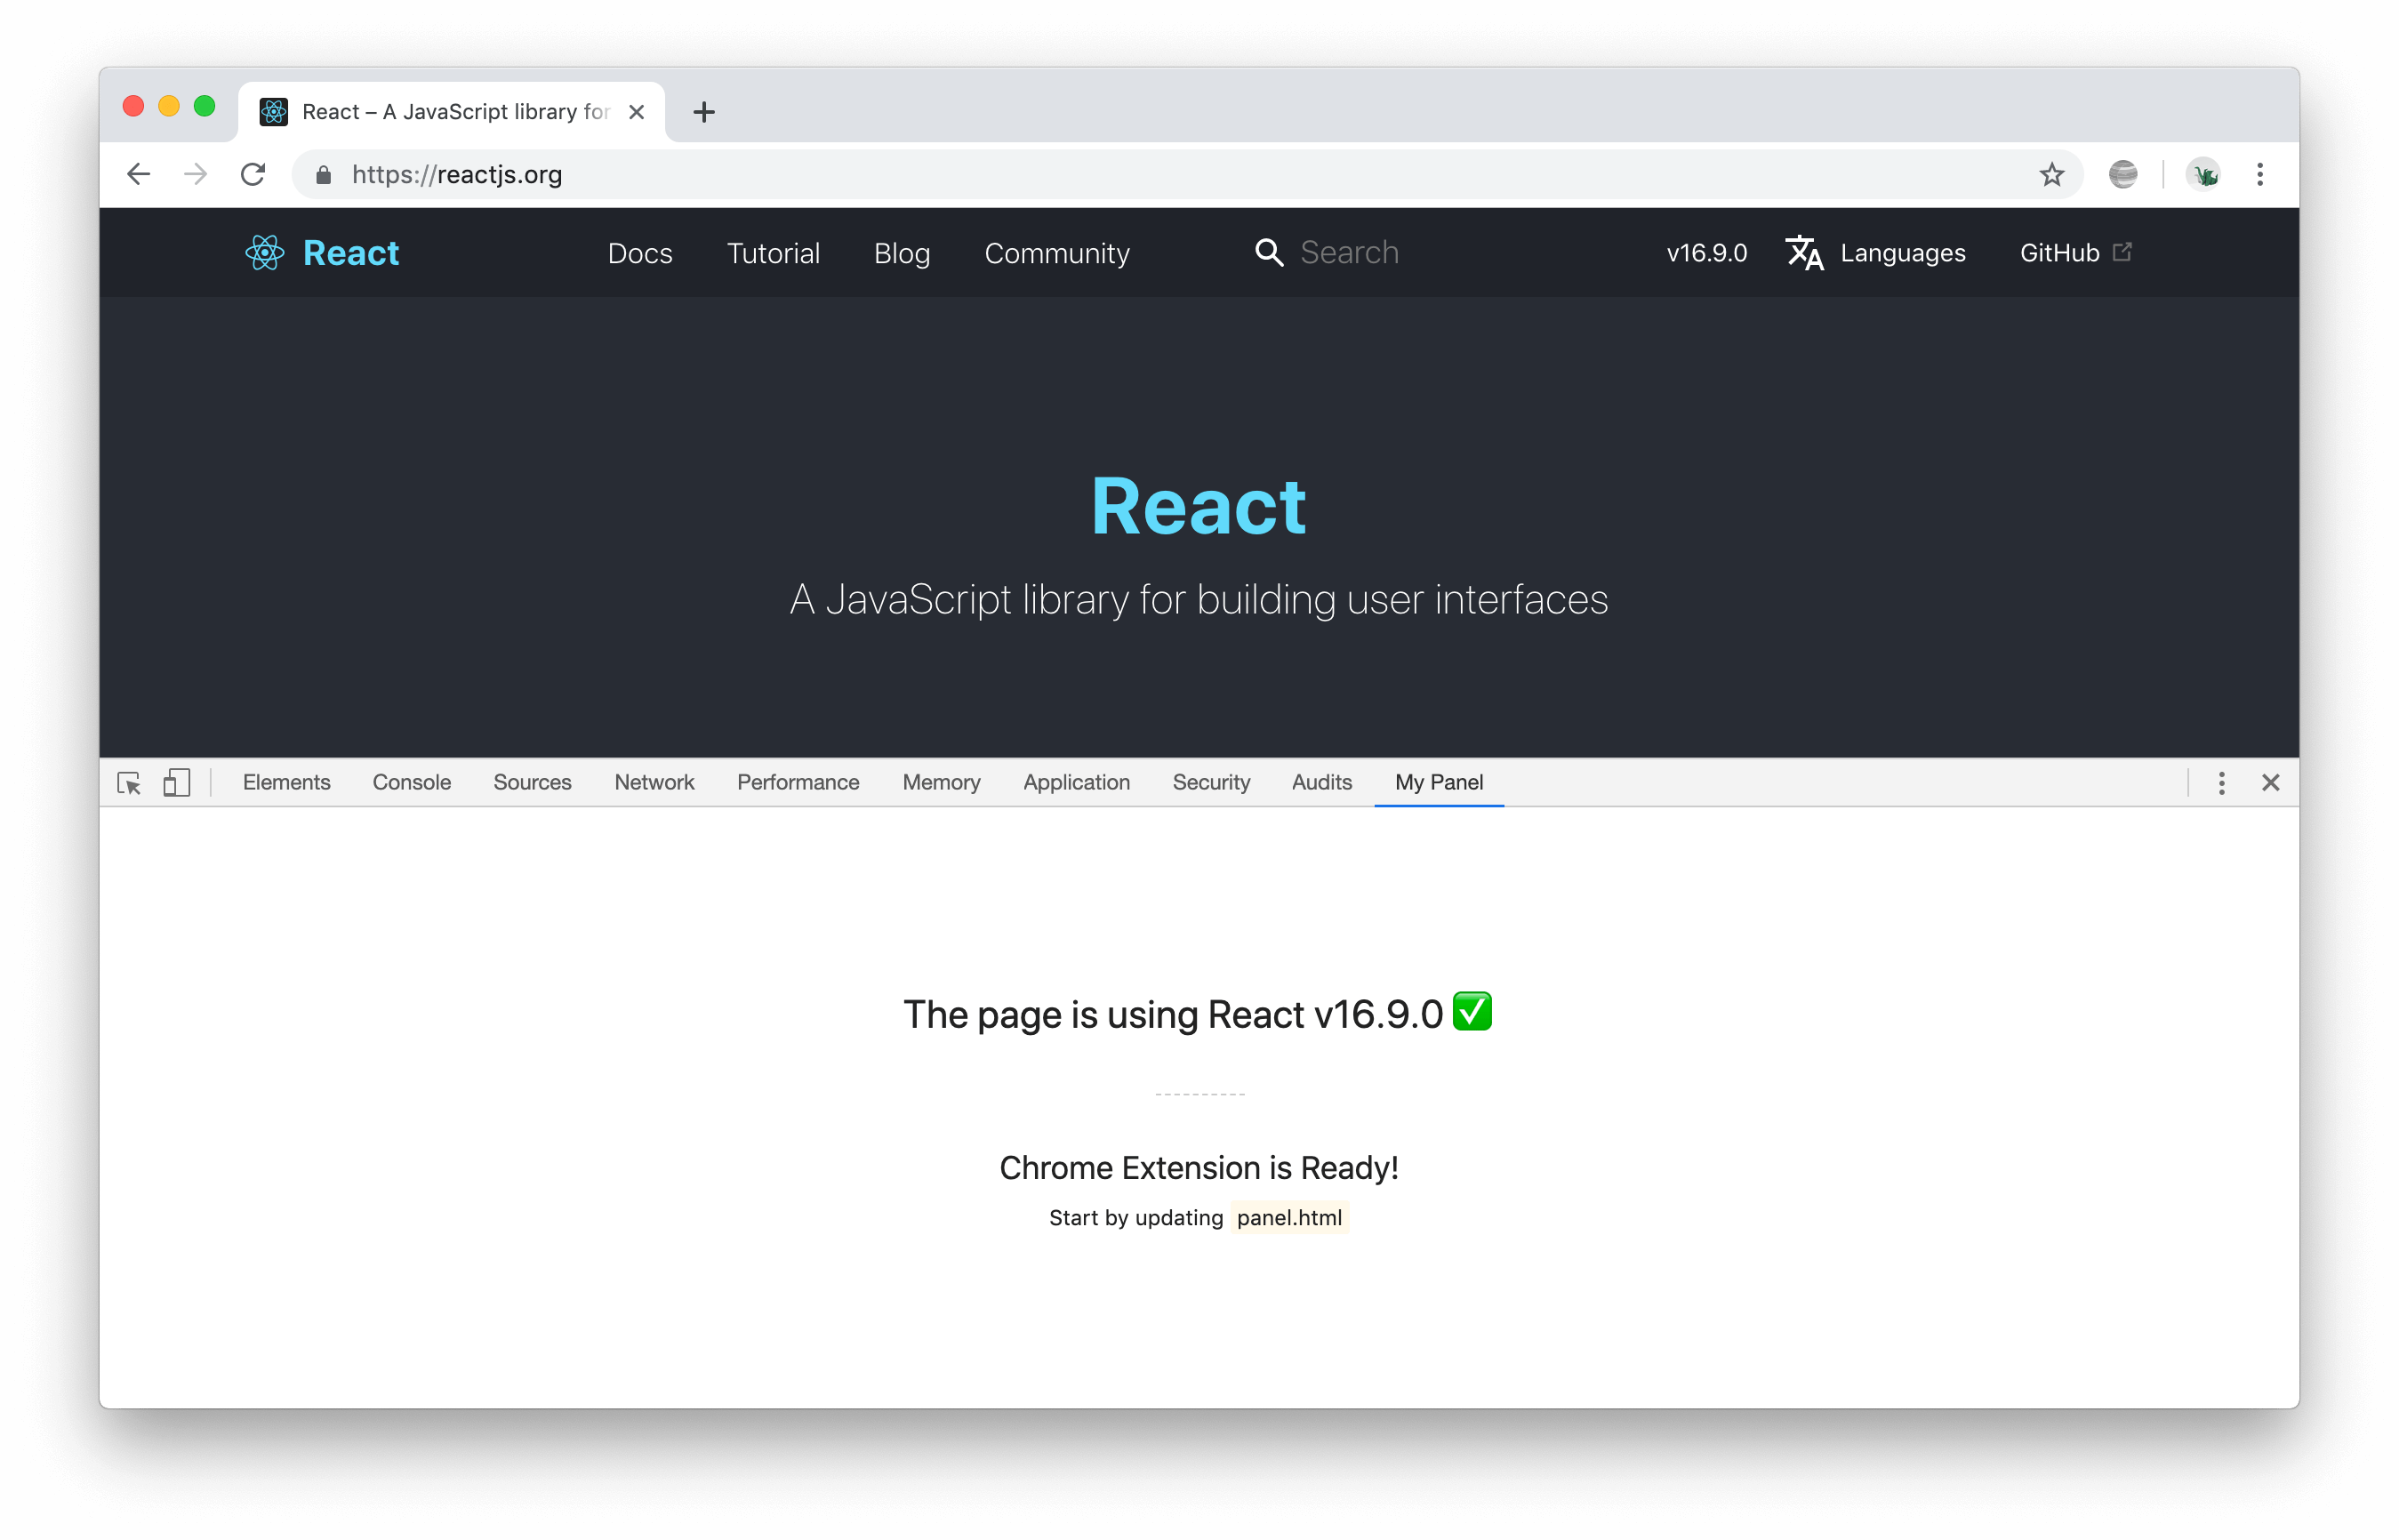Bookmark the page with the star icon
Viewport: 2399px width, 1540px height.
2052,173
